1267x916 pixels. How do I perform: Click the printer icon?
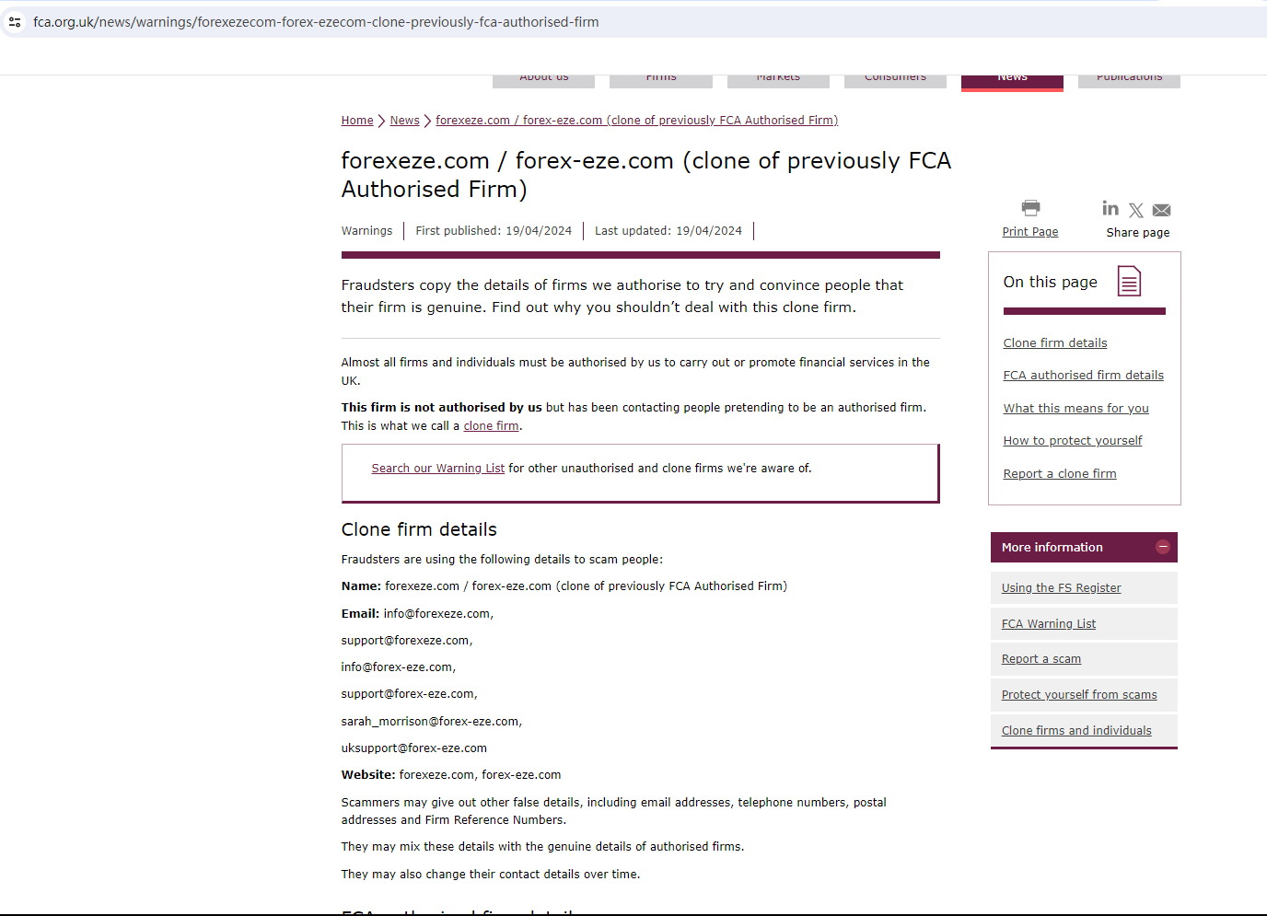(1030, 208)
